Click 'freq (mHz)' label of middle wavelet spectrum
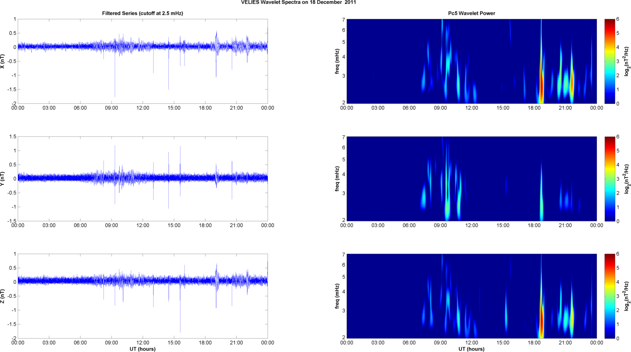Image resolution: width=631 pixels, height=352 pixels. [x=337, y=179]
